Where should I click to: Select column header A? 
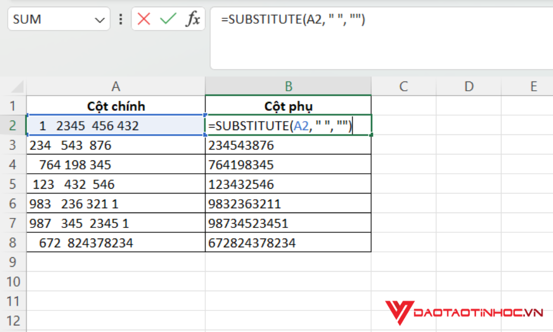[115, 86]
